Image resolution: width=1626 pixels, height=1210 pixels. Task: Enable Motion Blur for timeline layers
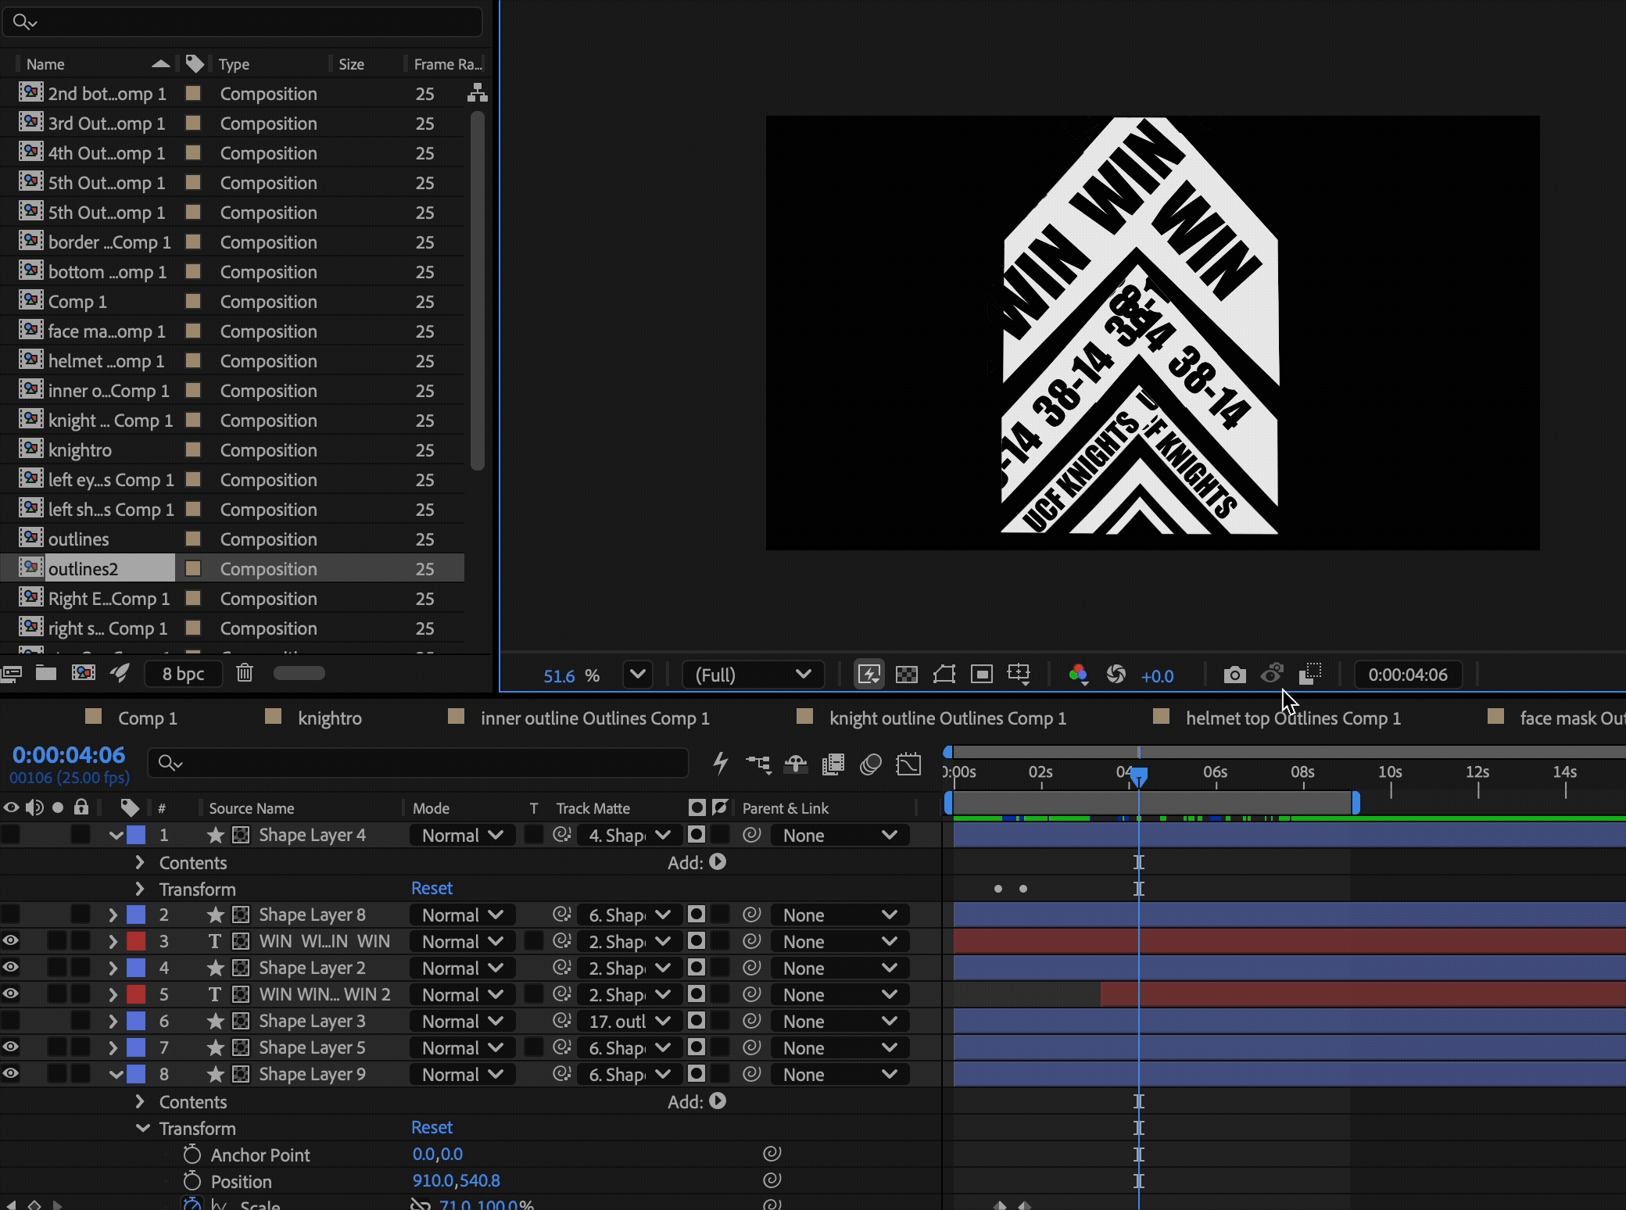(x=871, y=764)
